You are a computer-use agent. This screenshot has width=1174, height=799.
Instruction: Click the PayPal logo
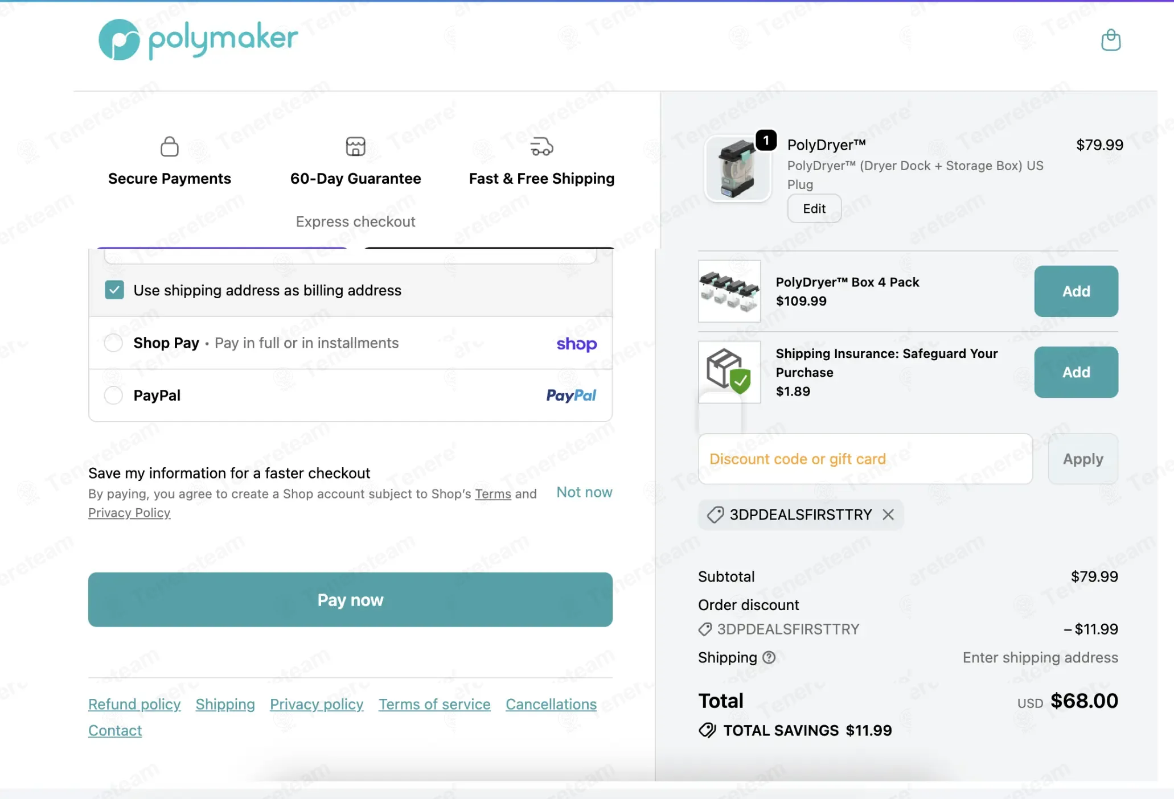pyautogui.click(x=570, y=396)
